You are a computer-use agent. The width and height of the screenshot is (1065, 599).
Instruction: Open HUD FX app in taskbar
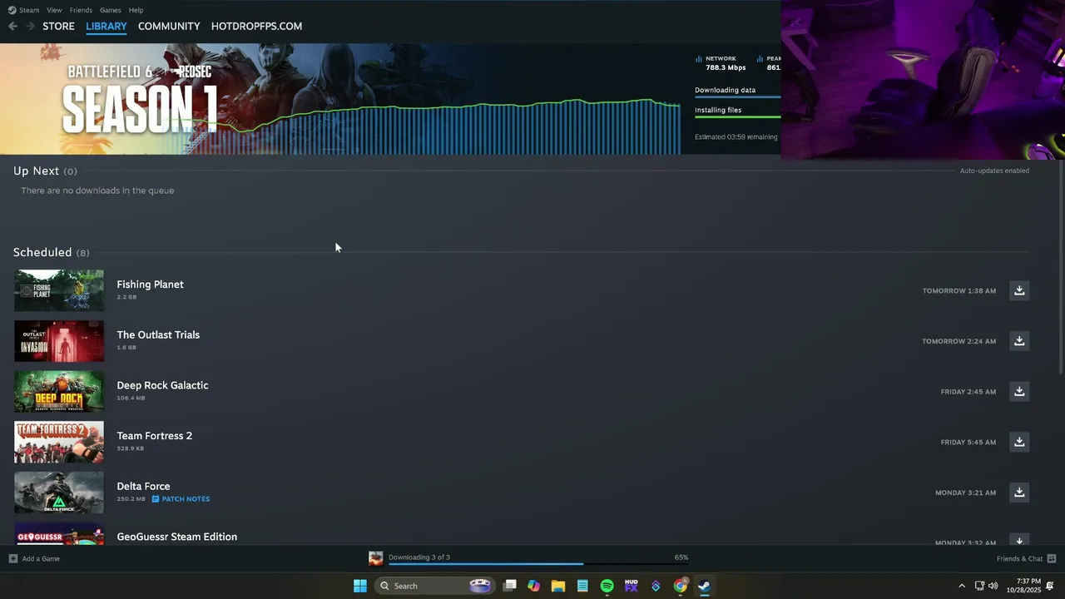632,586
